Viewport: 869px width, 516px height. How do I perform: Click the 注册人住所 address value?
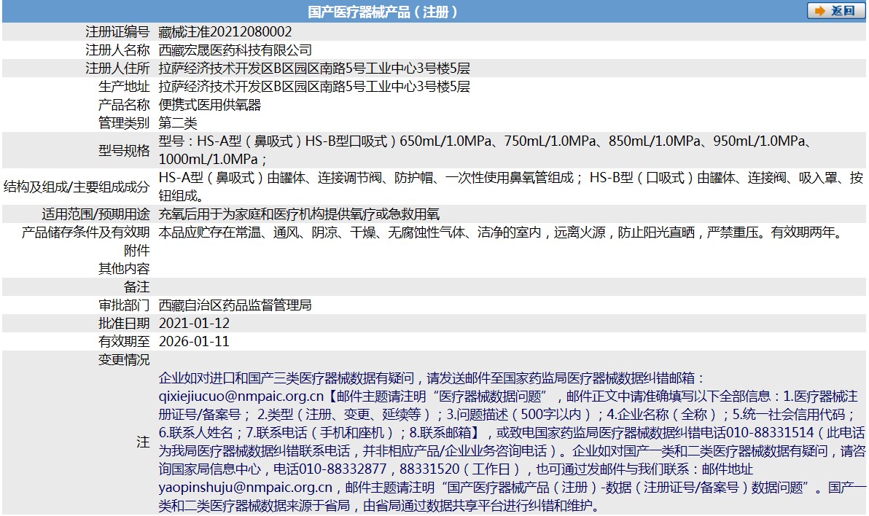tap(314, 69)
